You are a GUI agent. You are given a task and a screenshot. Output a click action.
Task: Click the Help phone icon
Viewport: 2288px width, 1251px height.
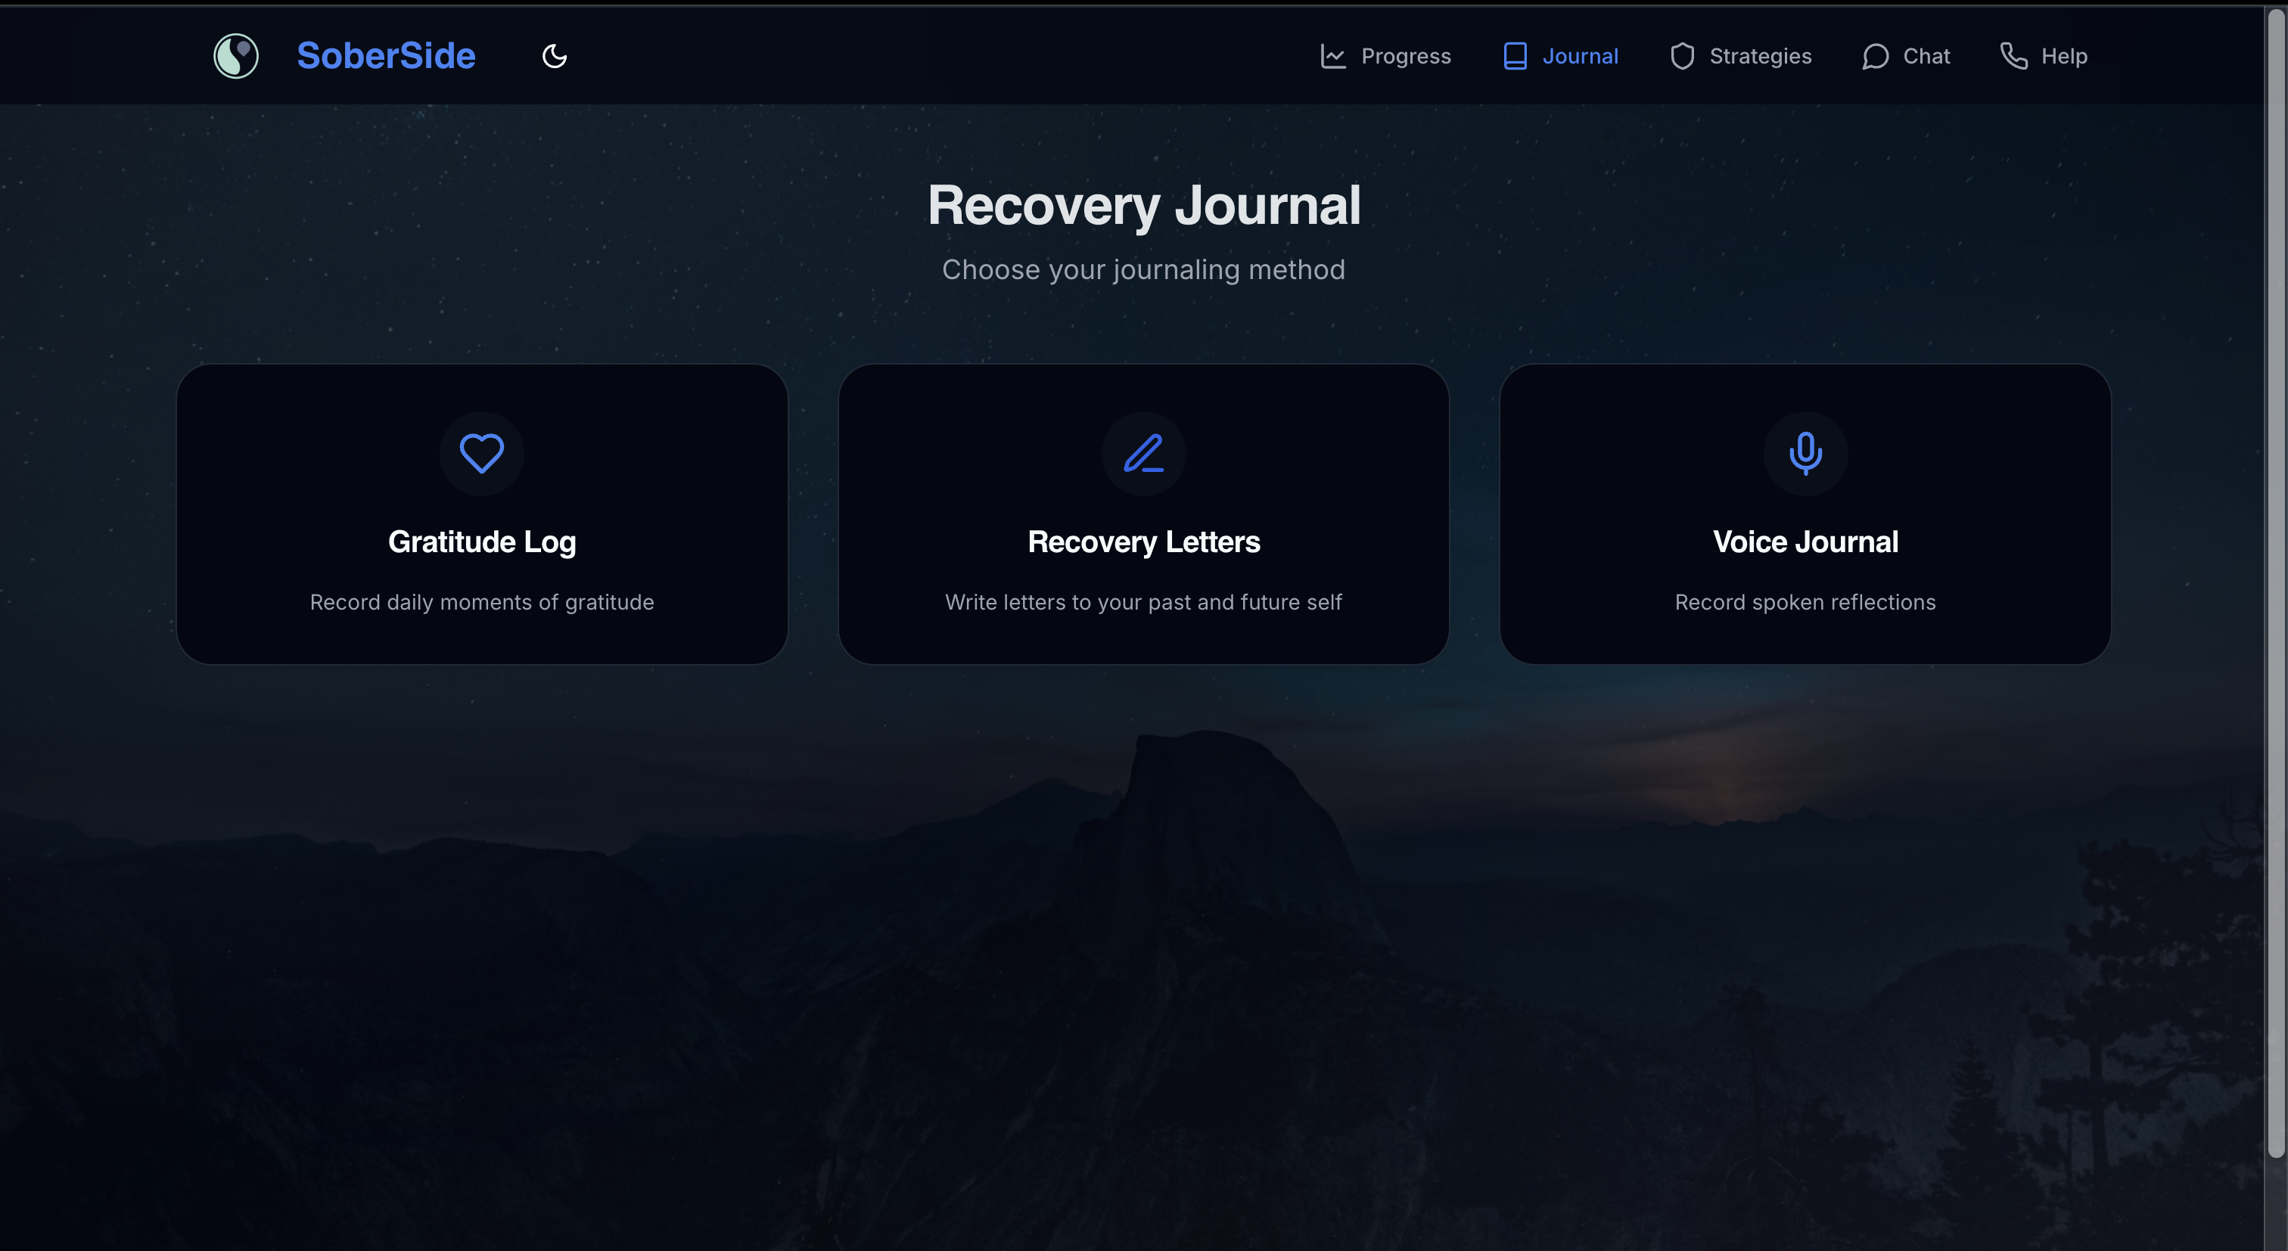[x=2013, y=56]
